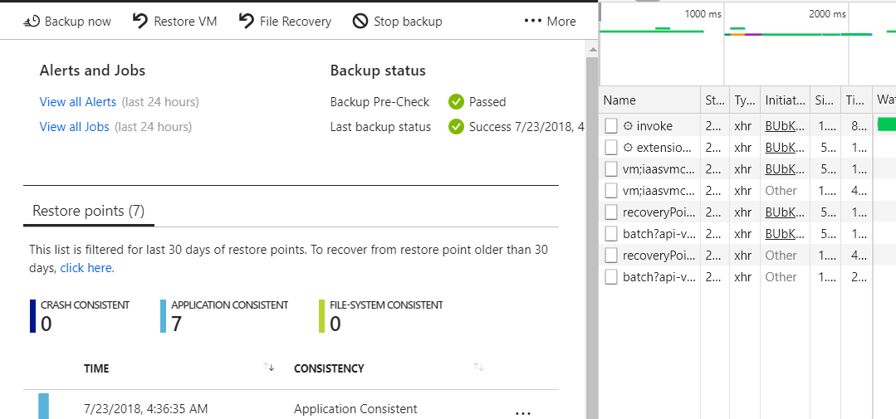Sort restore points by Time column arrows
The height and width of the screenshot is (419, 896).
pos(268,368)
